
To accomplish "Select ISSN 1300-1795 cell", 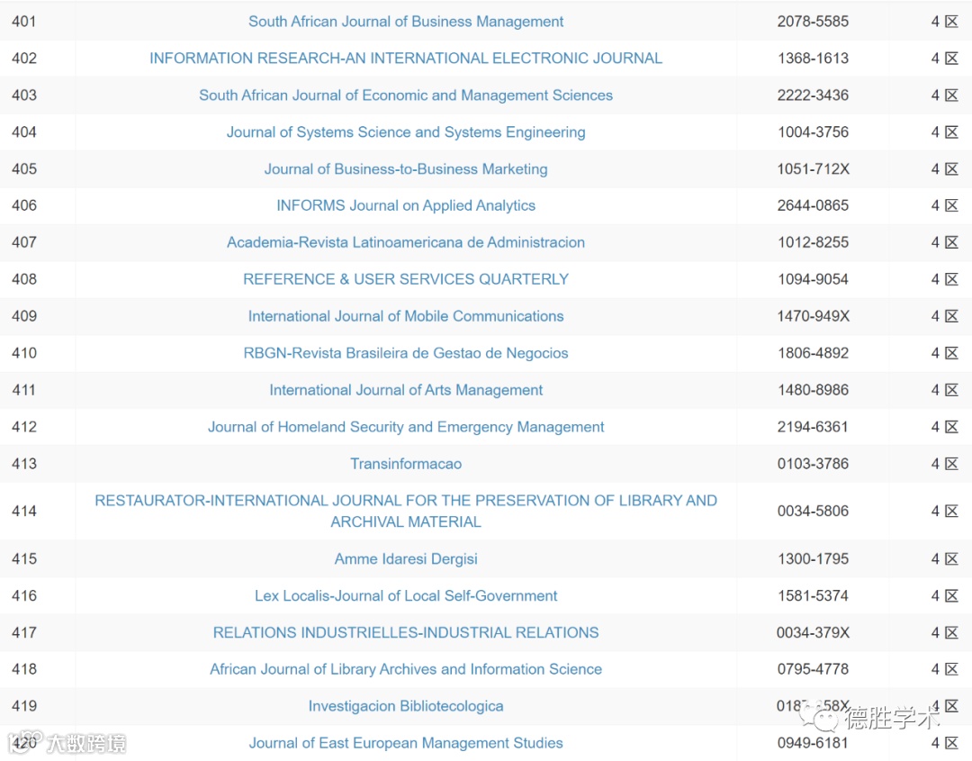I will coord(813,558).
